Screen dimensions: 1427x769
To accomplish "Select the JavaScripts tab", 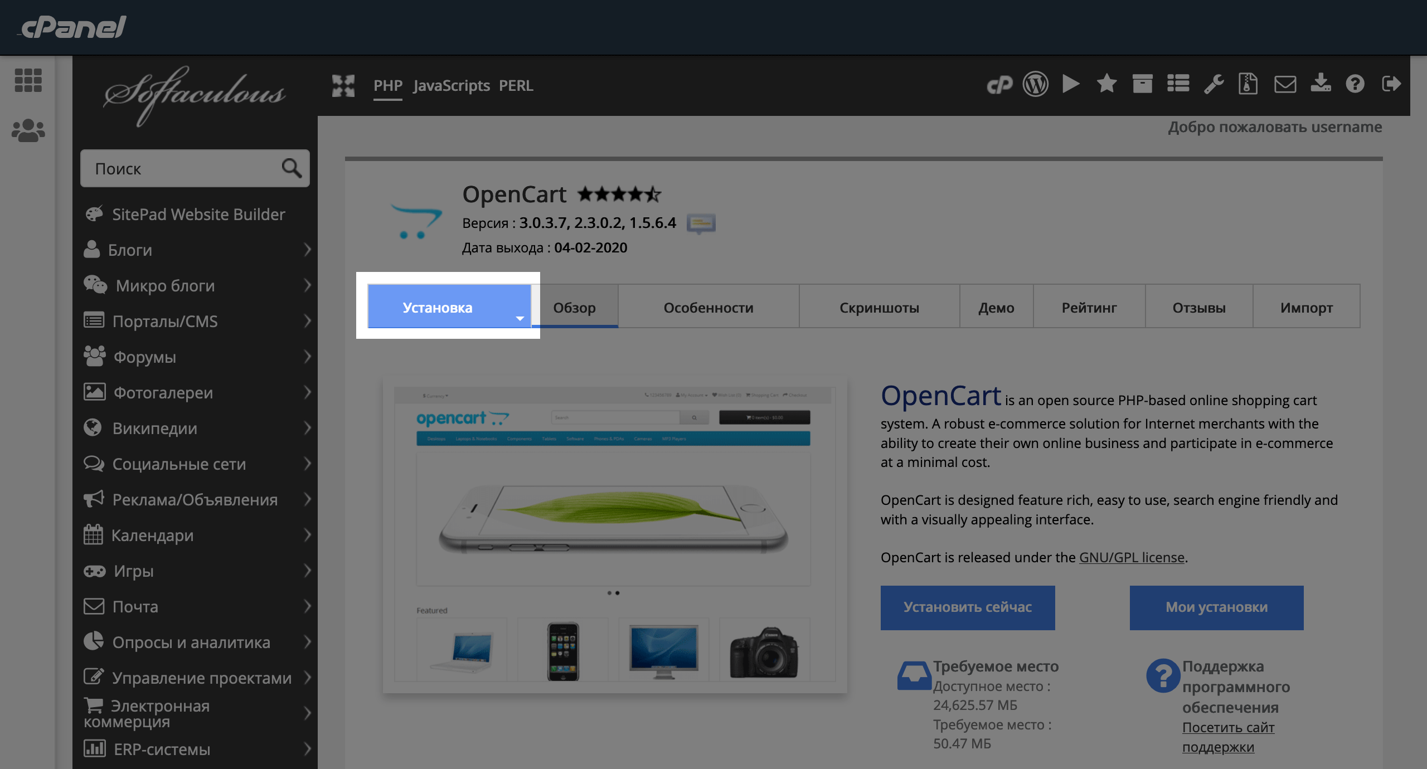I will [452, 85].
